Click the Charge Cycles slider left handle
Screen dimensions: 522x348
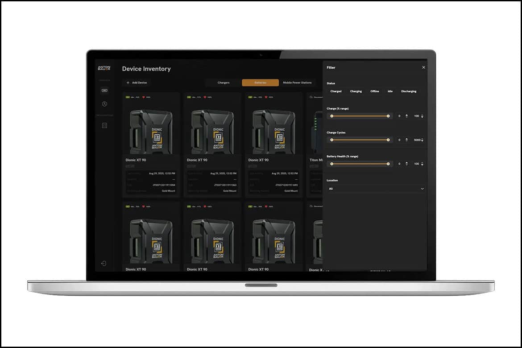331,140
